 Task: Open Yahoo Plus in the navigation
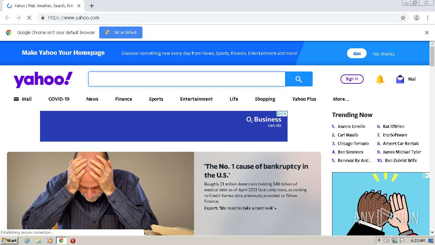click(x=304, y=99)
